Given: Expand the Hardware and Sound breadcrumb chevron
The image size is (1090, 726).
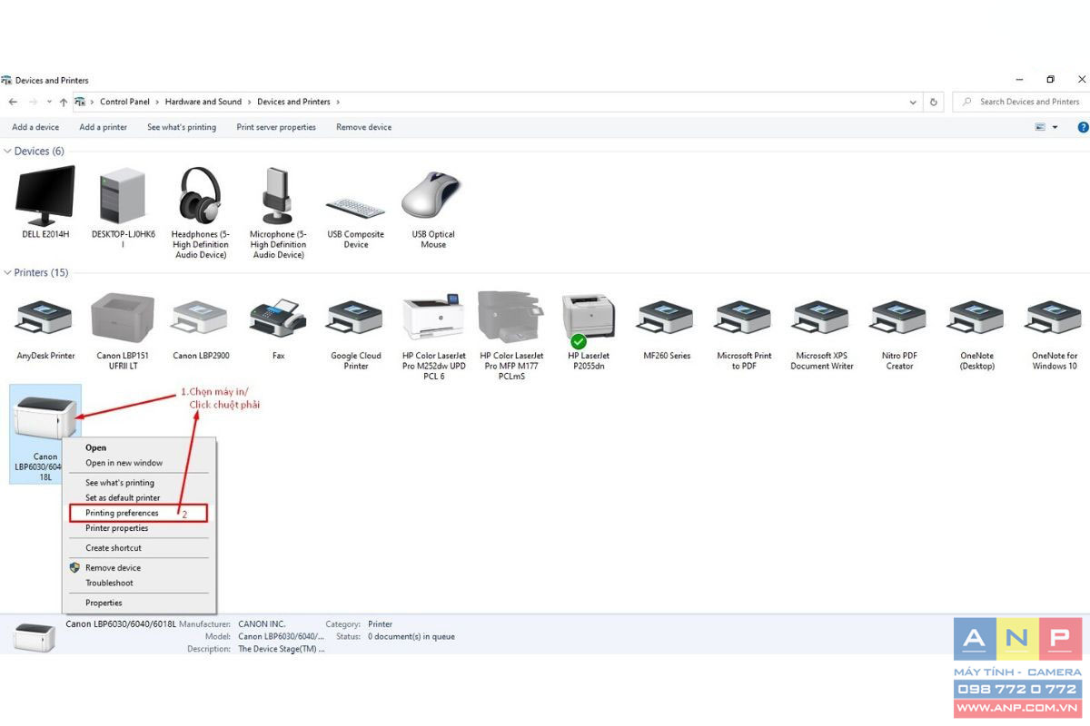Looking at the screenshot, I should [x=250, y=102].
